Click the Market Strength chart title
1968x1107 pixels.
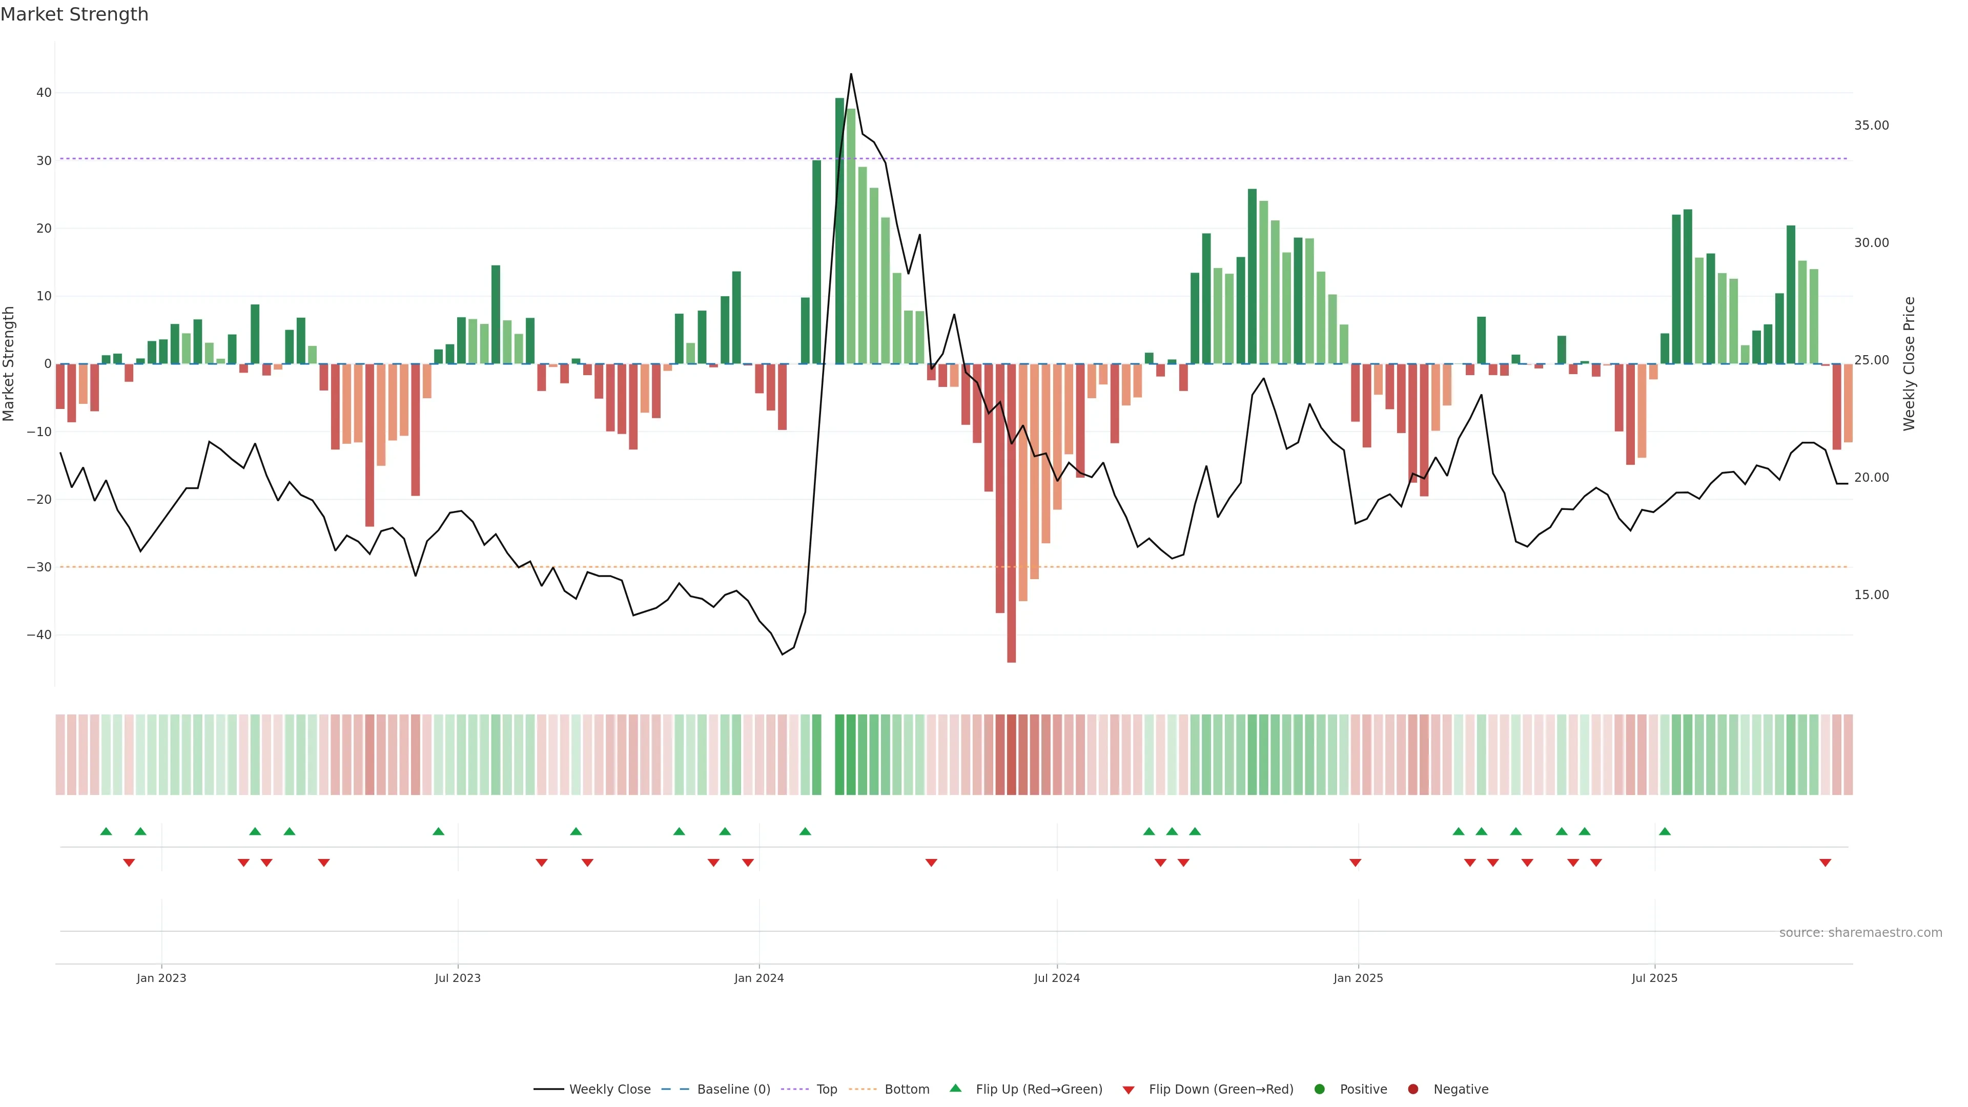pyautogui.click(x=74, y=14)
